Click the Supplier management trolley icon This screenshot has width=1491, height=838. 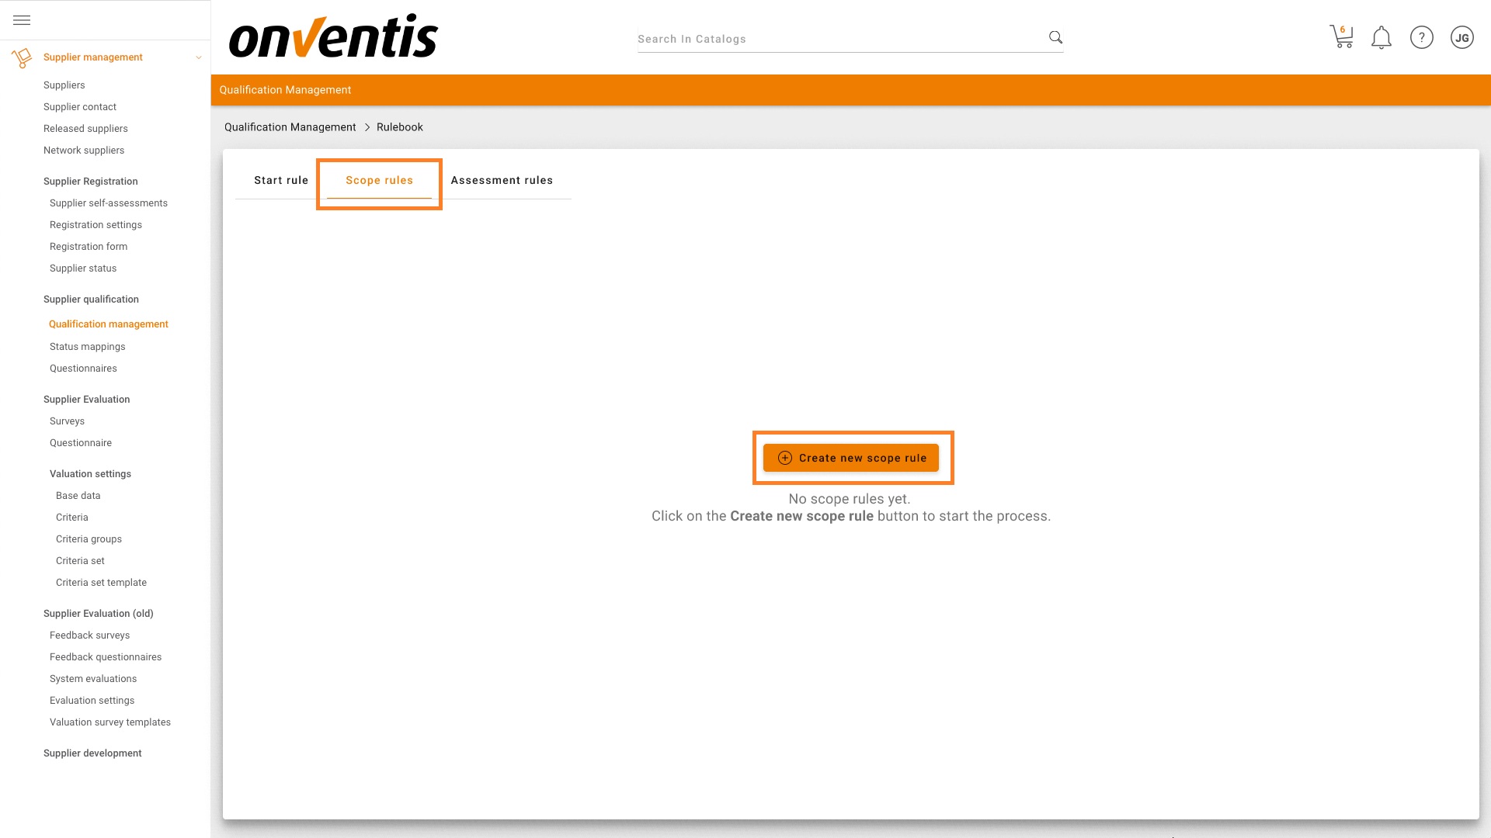22,57
